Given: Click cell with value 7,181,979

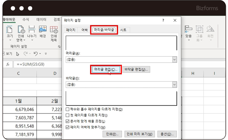Looking at the screenshot, I should tap(19, 134).
